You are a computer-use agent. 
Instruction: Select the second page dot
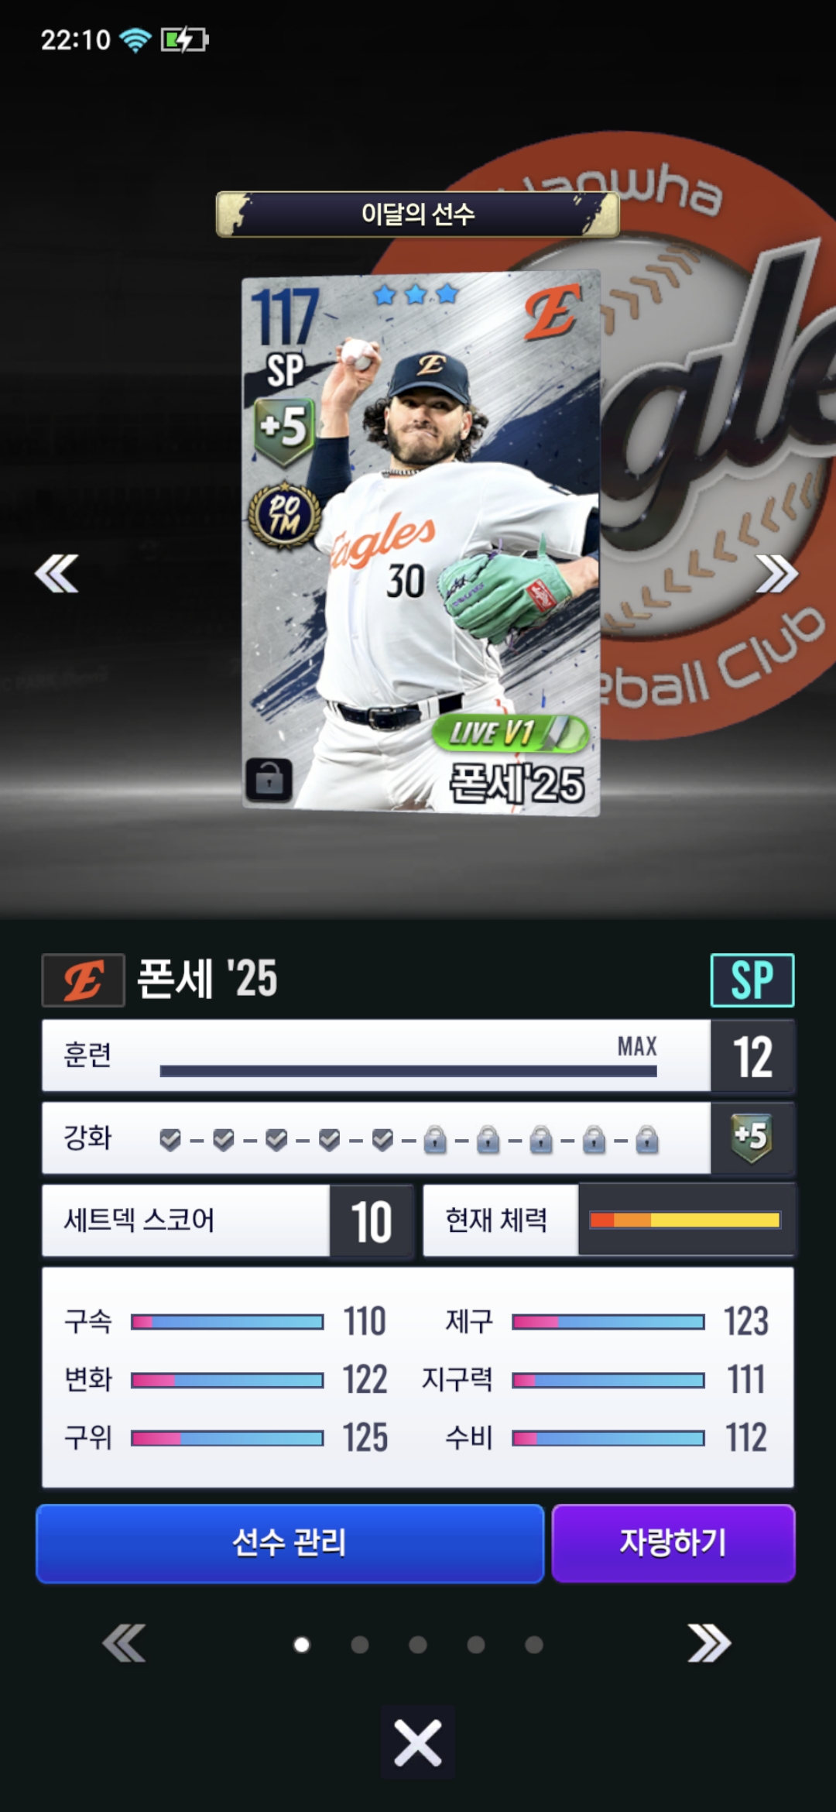click(360, 1644)
